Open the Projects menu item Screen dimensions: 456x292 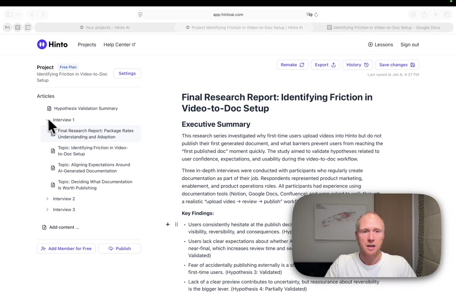87,45
